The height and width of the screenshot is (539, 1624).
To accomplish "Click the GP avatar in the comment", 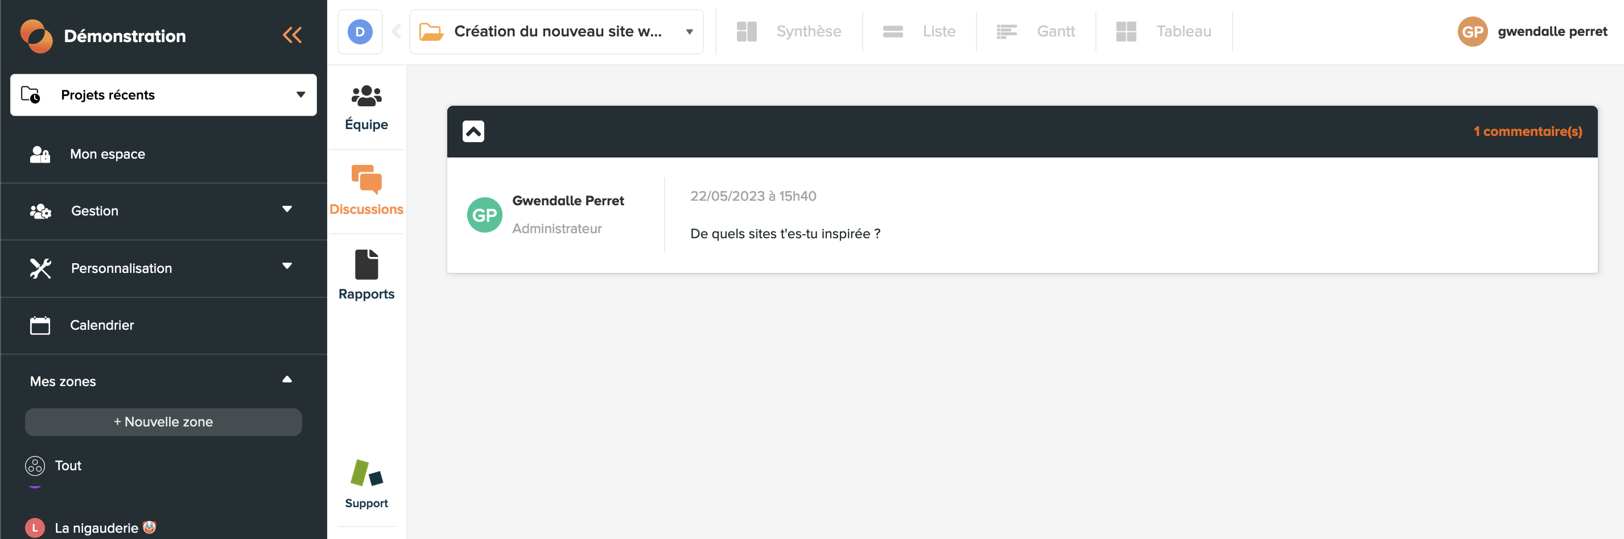I will tap(484, 215).
